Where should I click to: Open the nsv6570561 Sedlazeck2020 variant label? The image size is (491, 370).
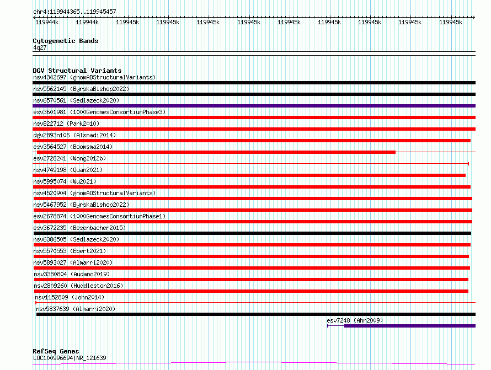pyautogui.click(x=76, y=100)
